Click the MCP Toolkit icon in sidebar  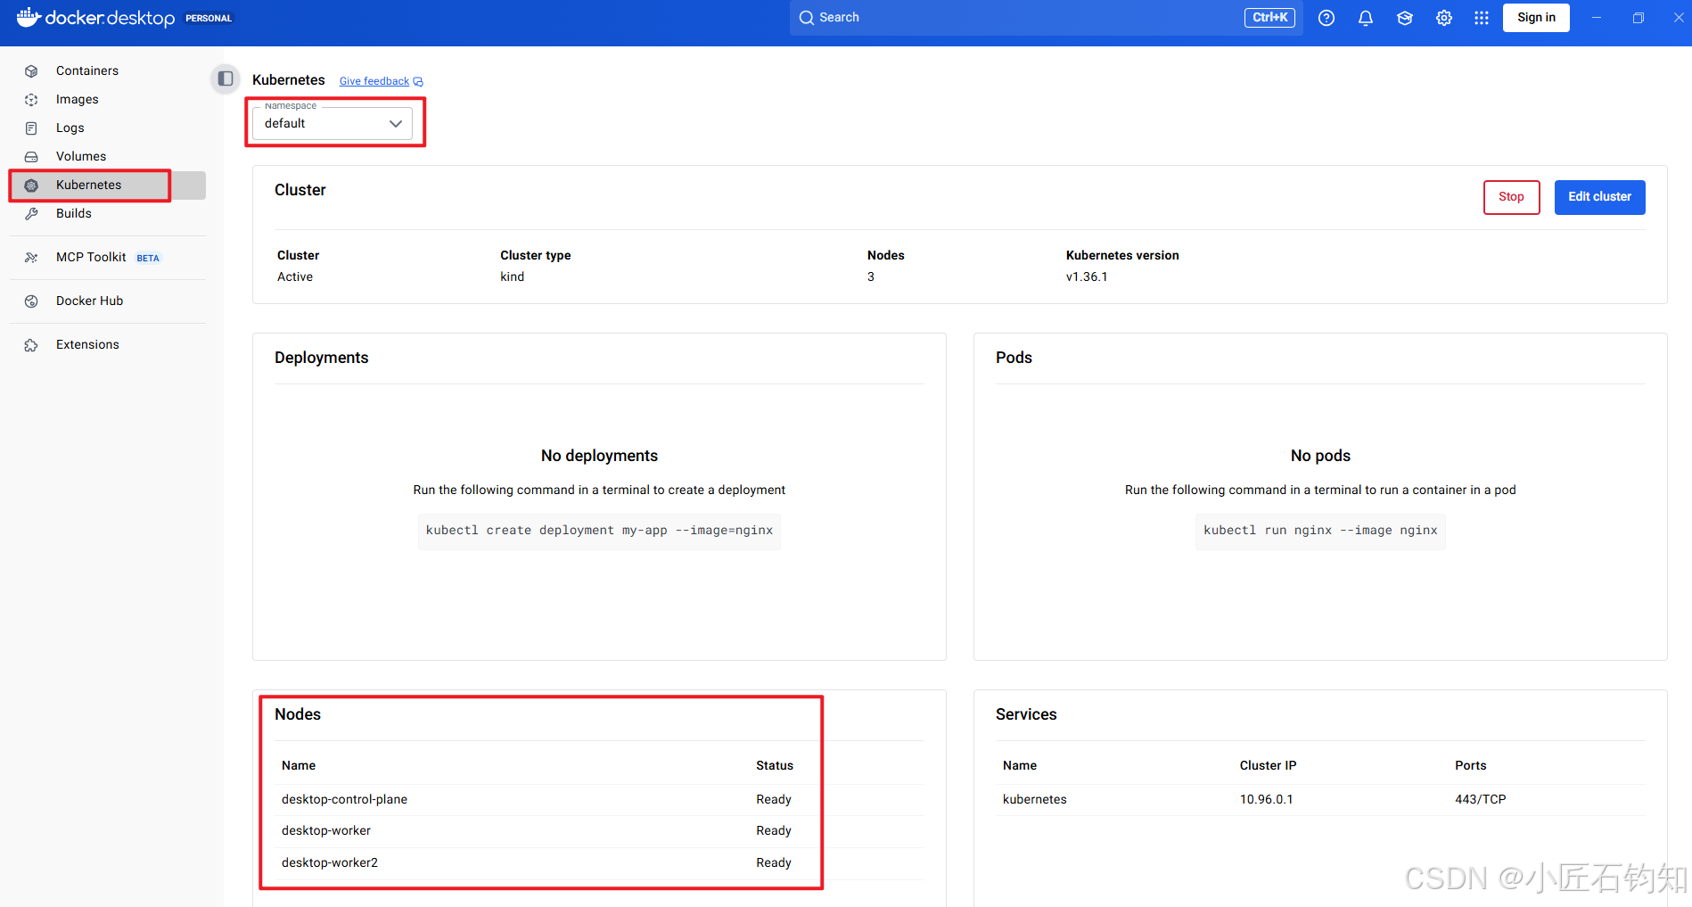pos(31,258)
